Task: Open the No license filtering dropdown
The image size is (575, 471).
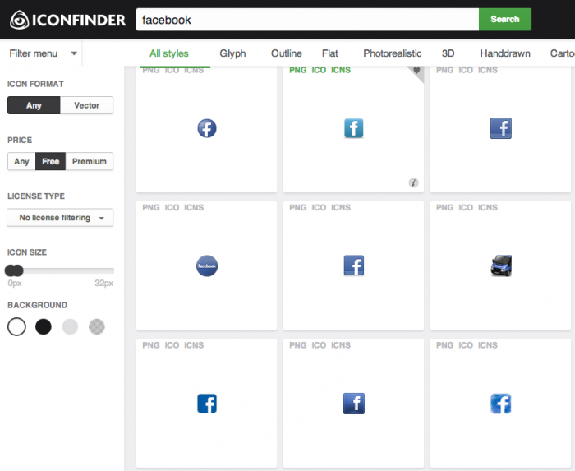Action: pyautogui.click(x=60, y=218)
